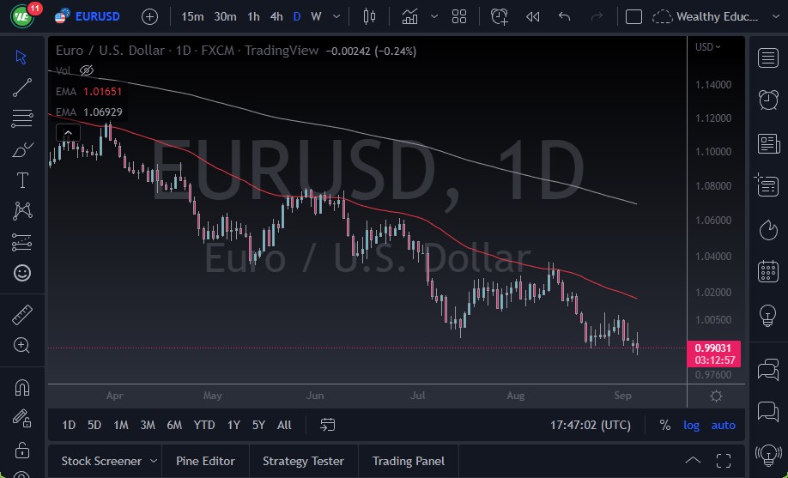Screen dimensions: 788x478
Task: Open the news panel icon
Action: point(768,144)
